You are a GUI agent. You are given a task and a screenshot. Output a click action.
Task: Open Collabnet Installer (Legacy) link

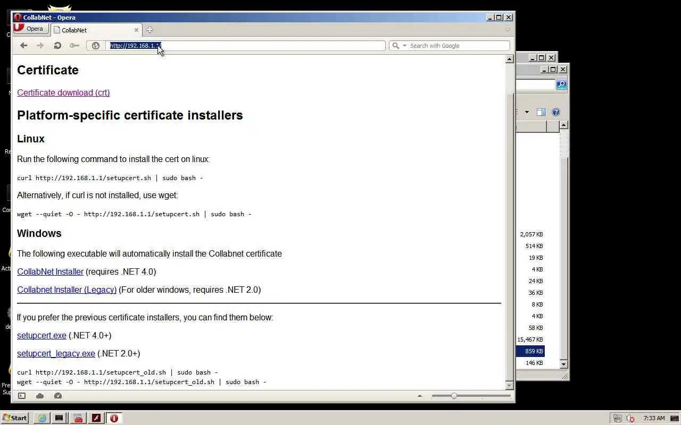click(x=67, y=290)
